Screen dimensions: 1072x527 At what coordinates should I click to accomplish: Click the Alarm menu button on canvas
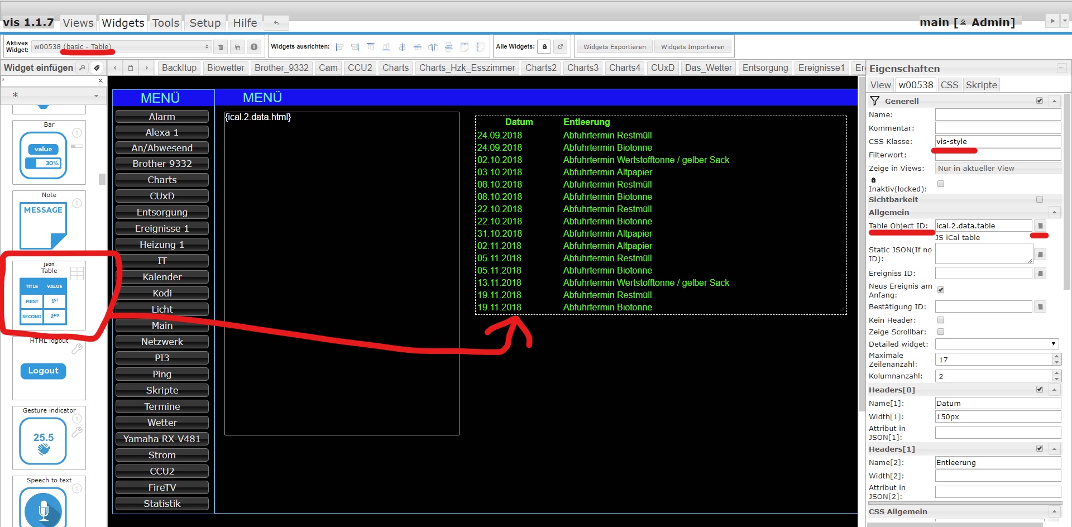(x=162, y=117)
